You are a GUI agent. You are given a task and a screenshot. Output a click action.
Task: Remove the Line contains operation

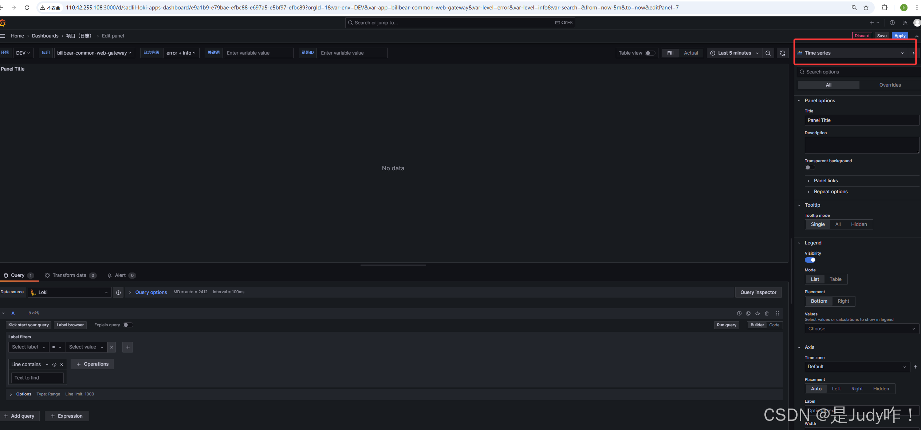(62, 365)
